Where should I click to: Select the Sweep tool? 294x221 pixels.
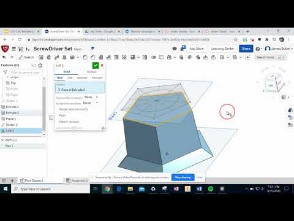coord(56,57)
